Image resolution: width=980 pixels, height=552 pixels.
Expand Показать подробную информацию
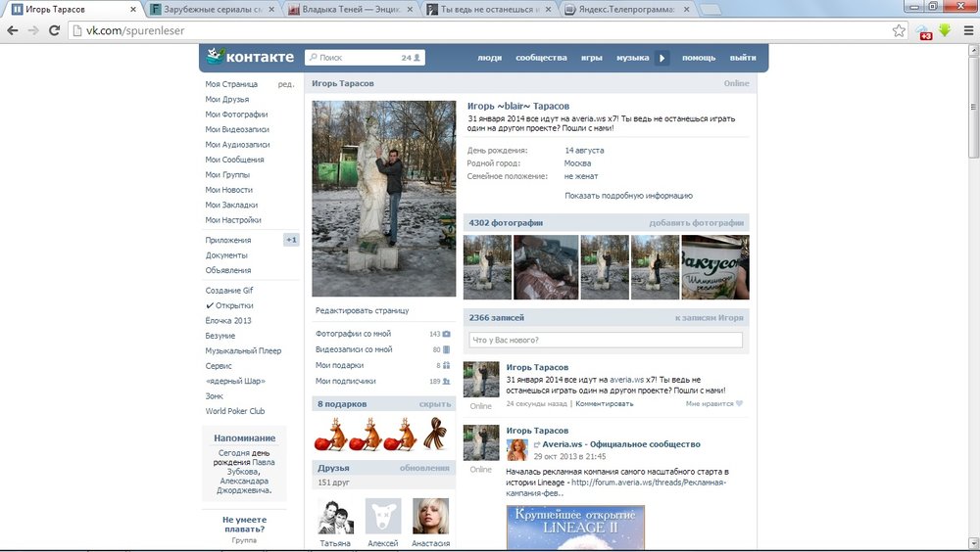pyautogui.click(x=628, y=196)
